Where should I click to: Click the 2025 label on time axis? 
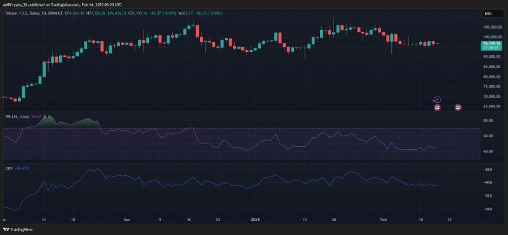click(255, 220)
